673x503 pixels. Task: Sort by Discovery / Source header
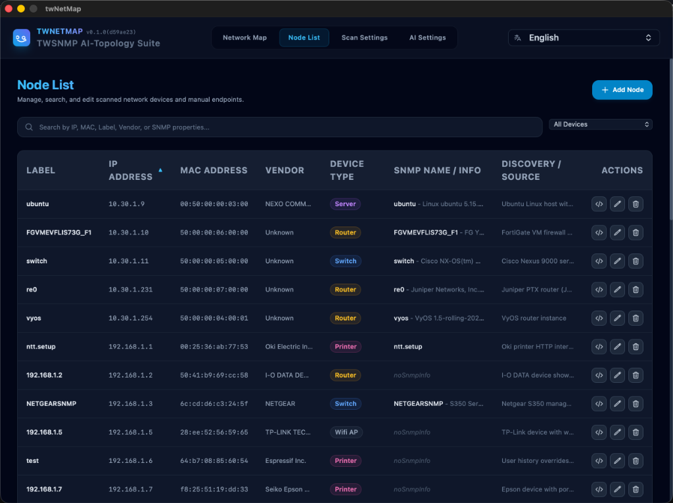pos(531,170)
